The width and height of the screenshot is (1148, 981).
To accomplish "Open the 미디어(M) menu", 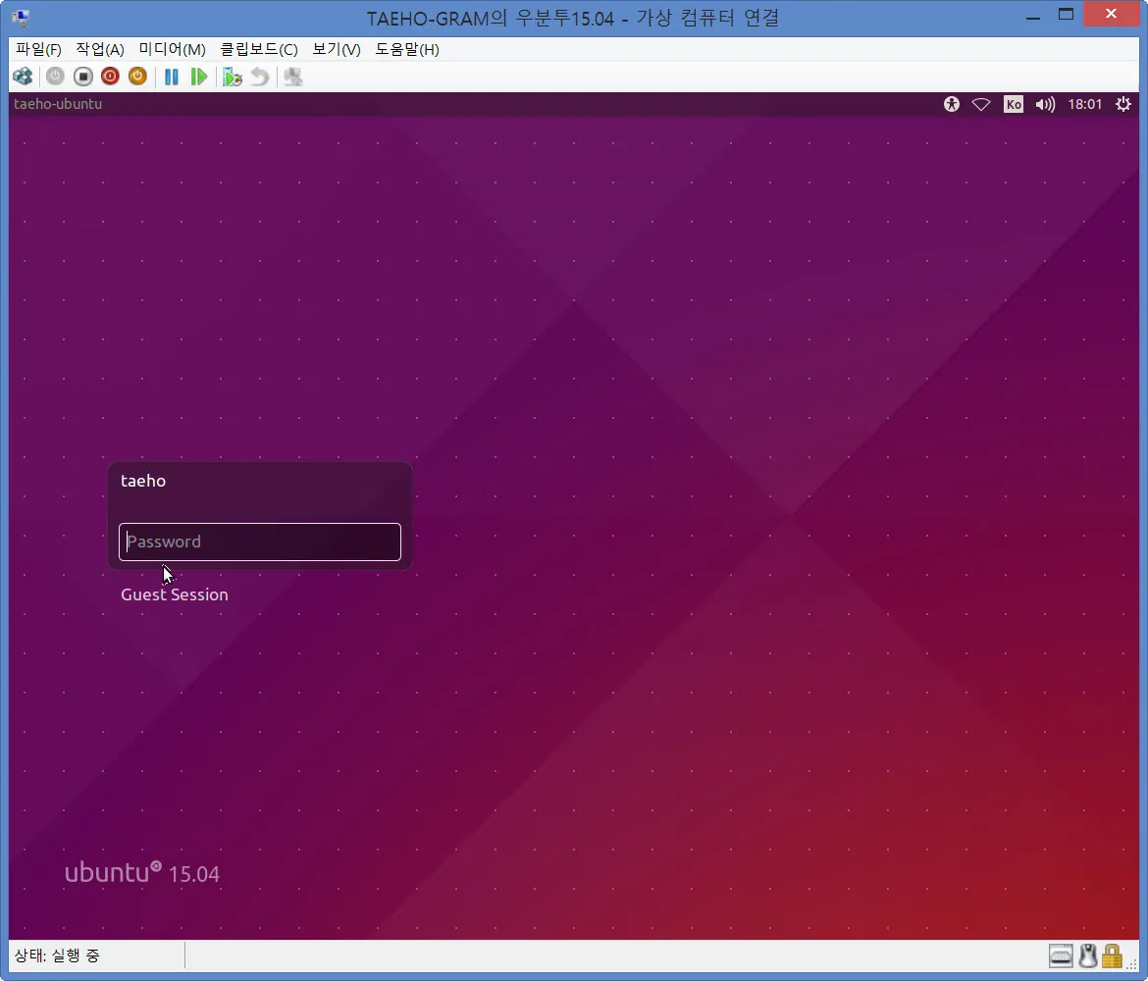I will tap(172, 49).
